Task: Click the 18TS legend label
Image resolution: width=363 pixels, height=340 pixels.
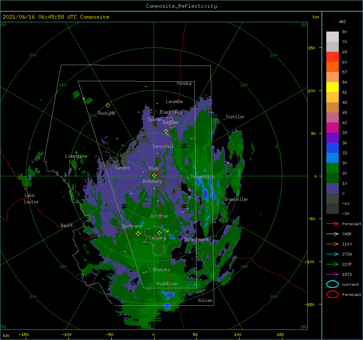Action: 347,275
